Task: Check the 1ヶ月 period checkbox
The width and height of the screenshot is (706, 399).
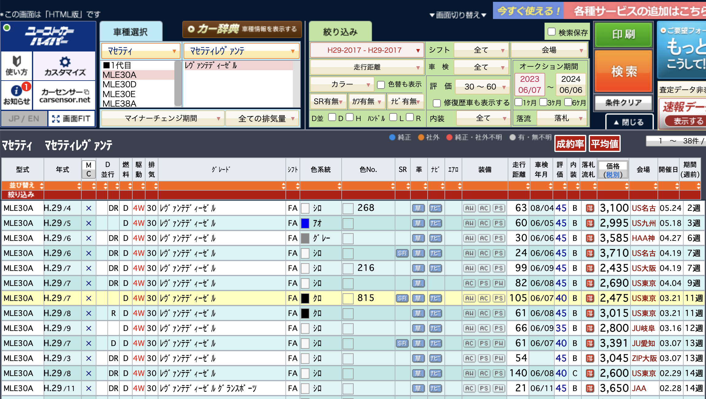Action: tap(518, 102)
